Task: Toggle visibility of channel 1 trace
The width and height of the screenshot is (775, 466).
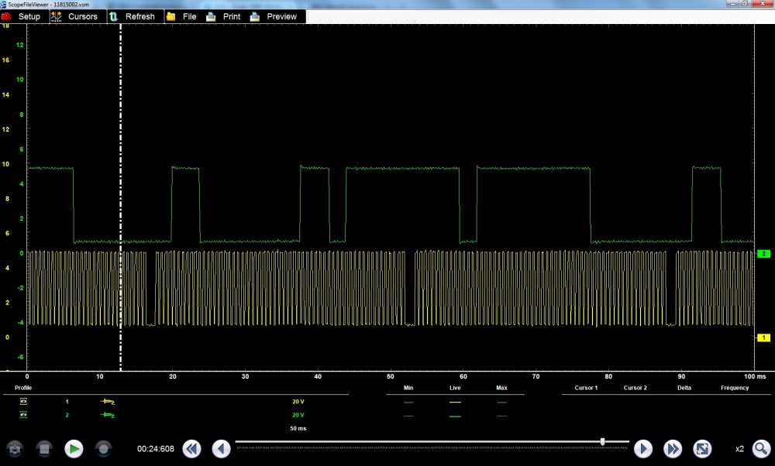Action: (x=24, y=402)
